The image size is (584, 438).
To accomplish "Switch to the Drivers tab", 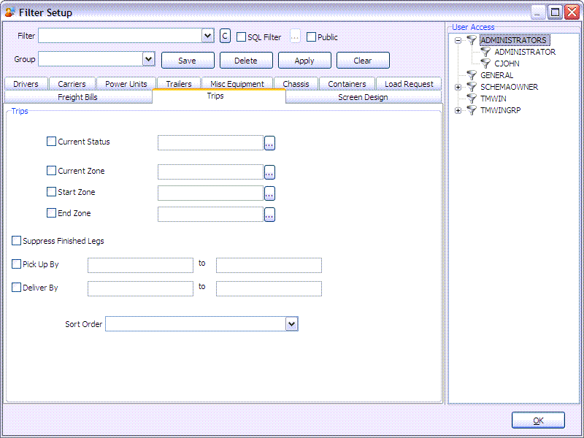I will [26, 83].
